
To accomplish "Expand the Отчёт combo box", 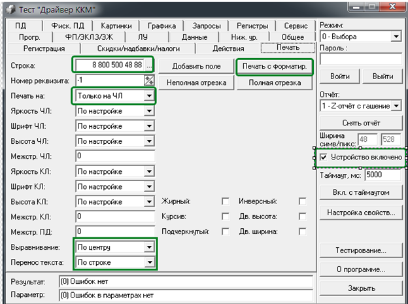I will click(396, 105).
